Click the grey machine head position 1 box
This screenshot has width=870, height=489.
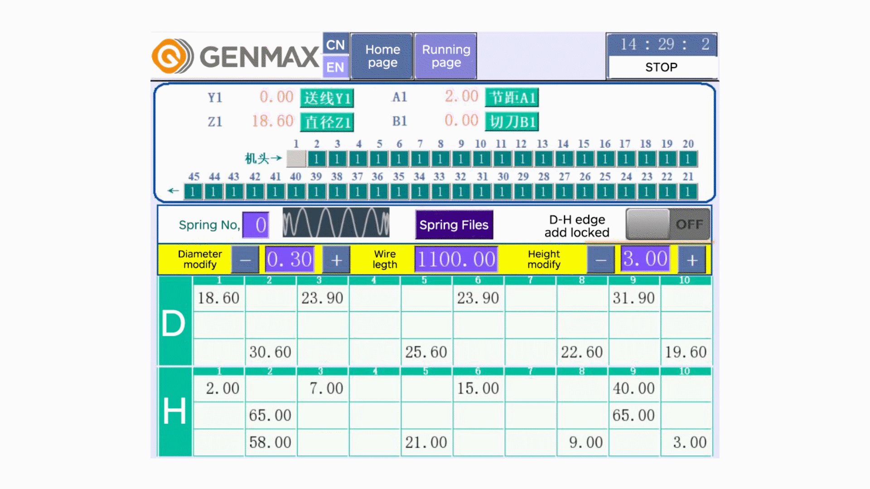pos(296,159)
